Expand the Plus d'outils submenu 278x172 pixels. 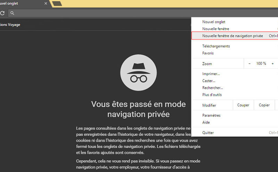click(212, 95)
